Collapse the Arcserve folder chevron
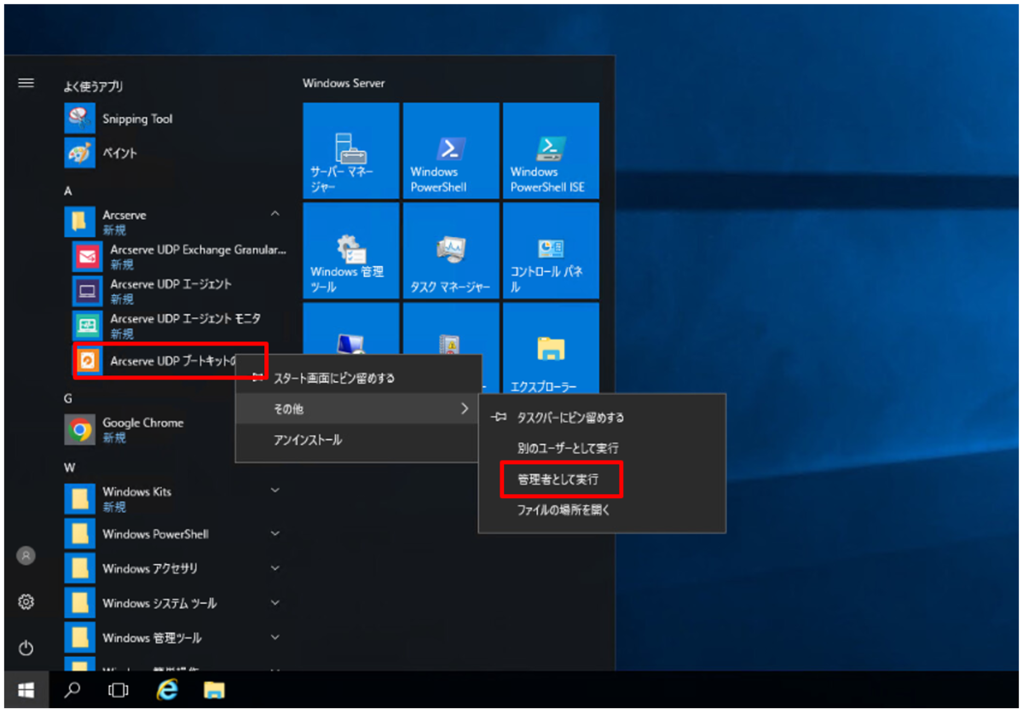Viewport: 1023px width, 714px height. [x=275, y=213]
